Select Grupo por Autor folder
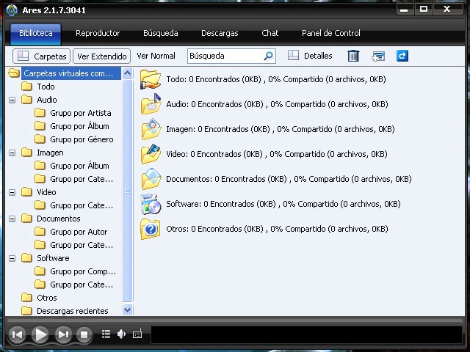The image size is (470, 352). click(79, 232)
